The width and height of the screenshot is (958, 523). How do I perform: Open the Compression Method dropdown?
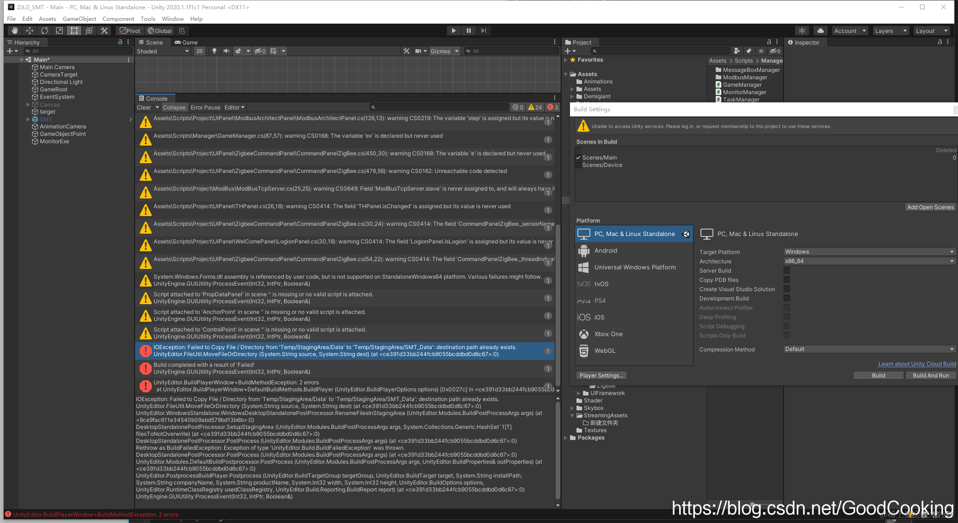click(x=869, y=349)
